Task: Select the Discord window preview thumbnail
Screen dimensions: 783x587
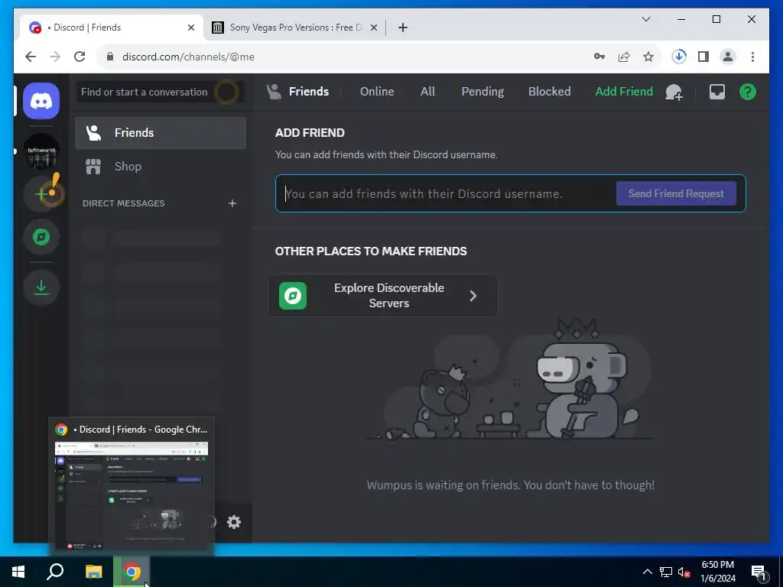Action: [132, 487]
